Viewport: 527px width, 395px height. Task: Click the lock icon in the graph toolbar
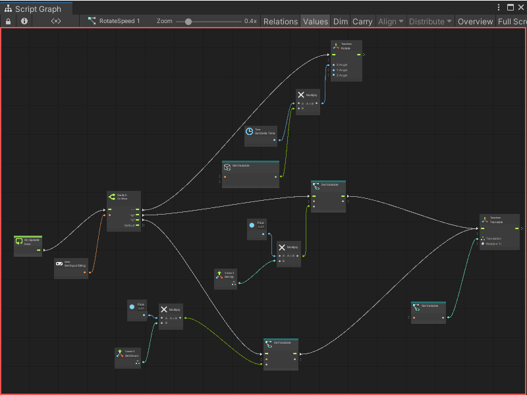click(8, 21)
